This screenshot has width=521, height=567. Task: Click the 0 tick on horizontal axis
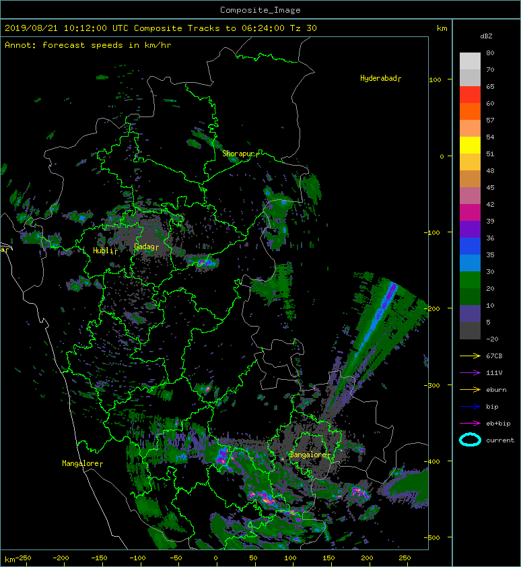click(x=215, y=558)
